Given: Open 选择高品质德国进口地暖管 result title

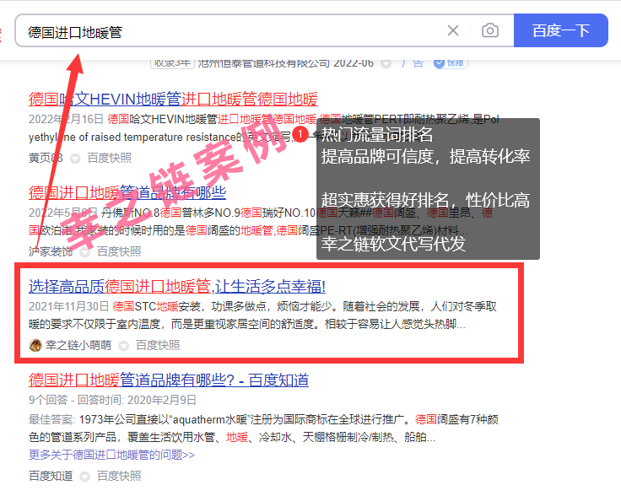Looking at the screenshot, I should point(177,286).
